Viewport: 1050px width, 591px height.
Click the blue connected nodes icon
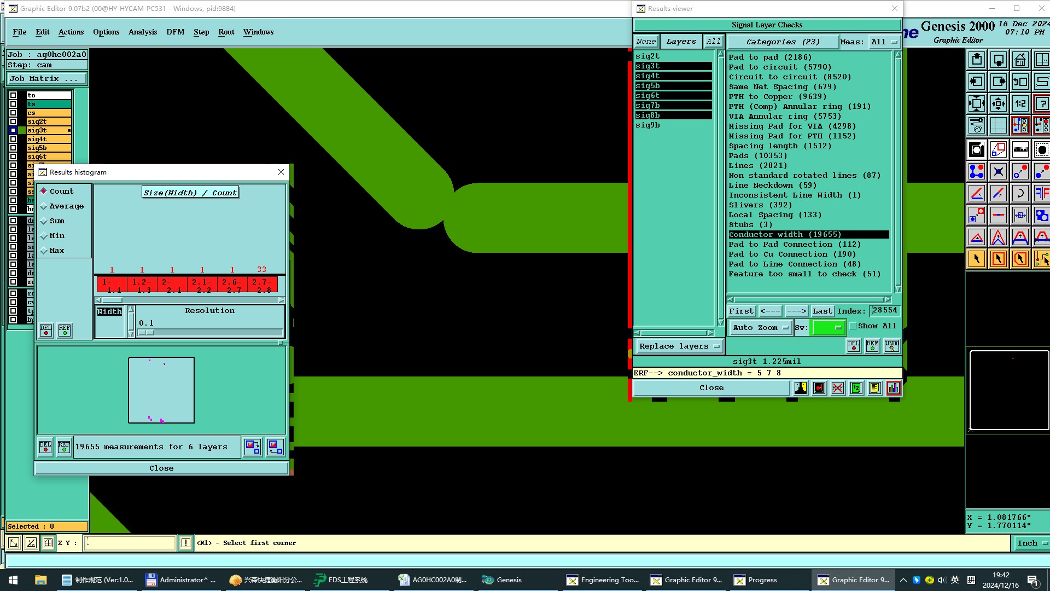[x=977, y=171]
